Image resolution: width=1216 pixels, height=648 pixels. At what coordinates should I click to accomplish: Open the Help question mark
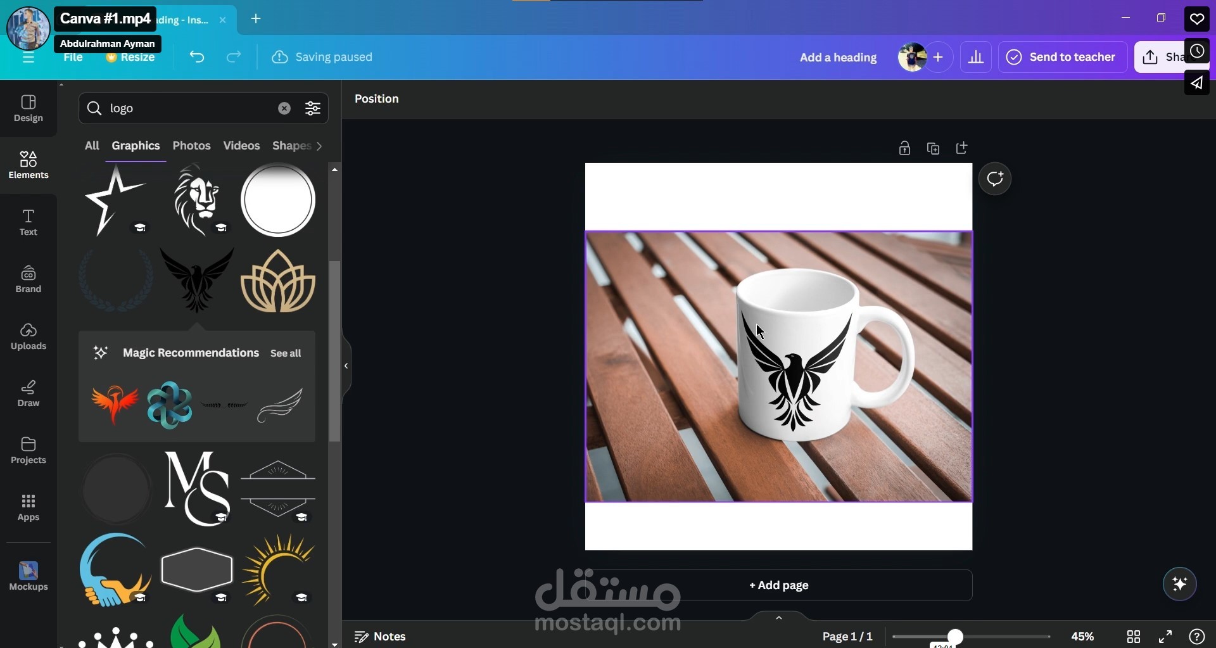click(1197, 637)
